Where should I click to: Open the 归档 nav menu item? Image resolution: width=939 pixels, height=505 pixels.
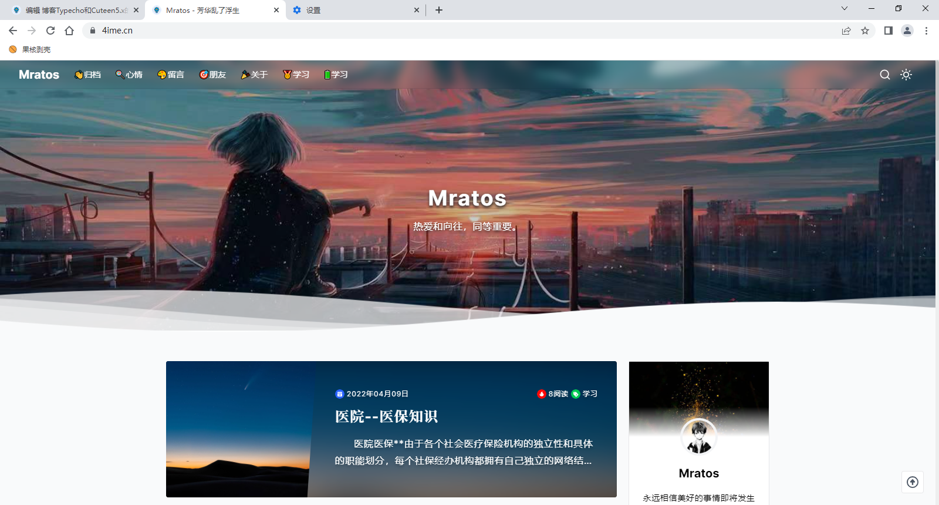point(88,75)
